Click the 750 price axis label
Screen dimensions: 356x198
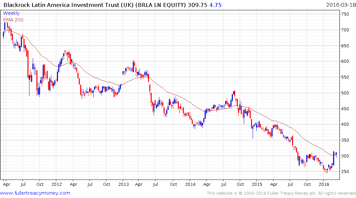(345, 14)
